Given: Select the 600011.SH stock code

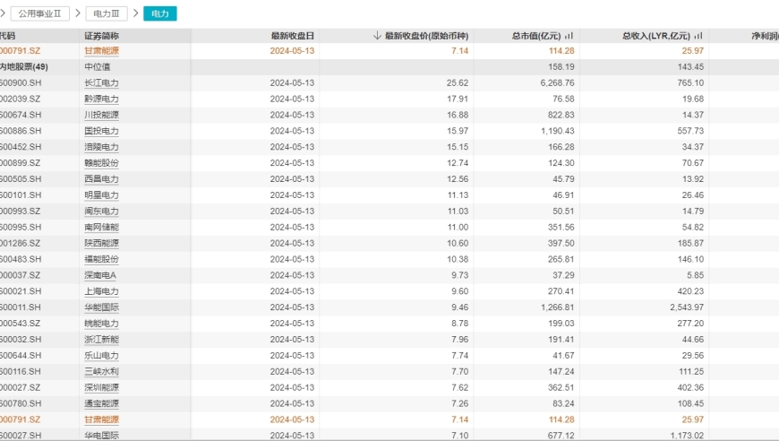Looking at the screenshot, I should [21, 307].
